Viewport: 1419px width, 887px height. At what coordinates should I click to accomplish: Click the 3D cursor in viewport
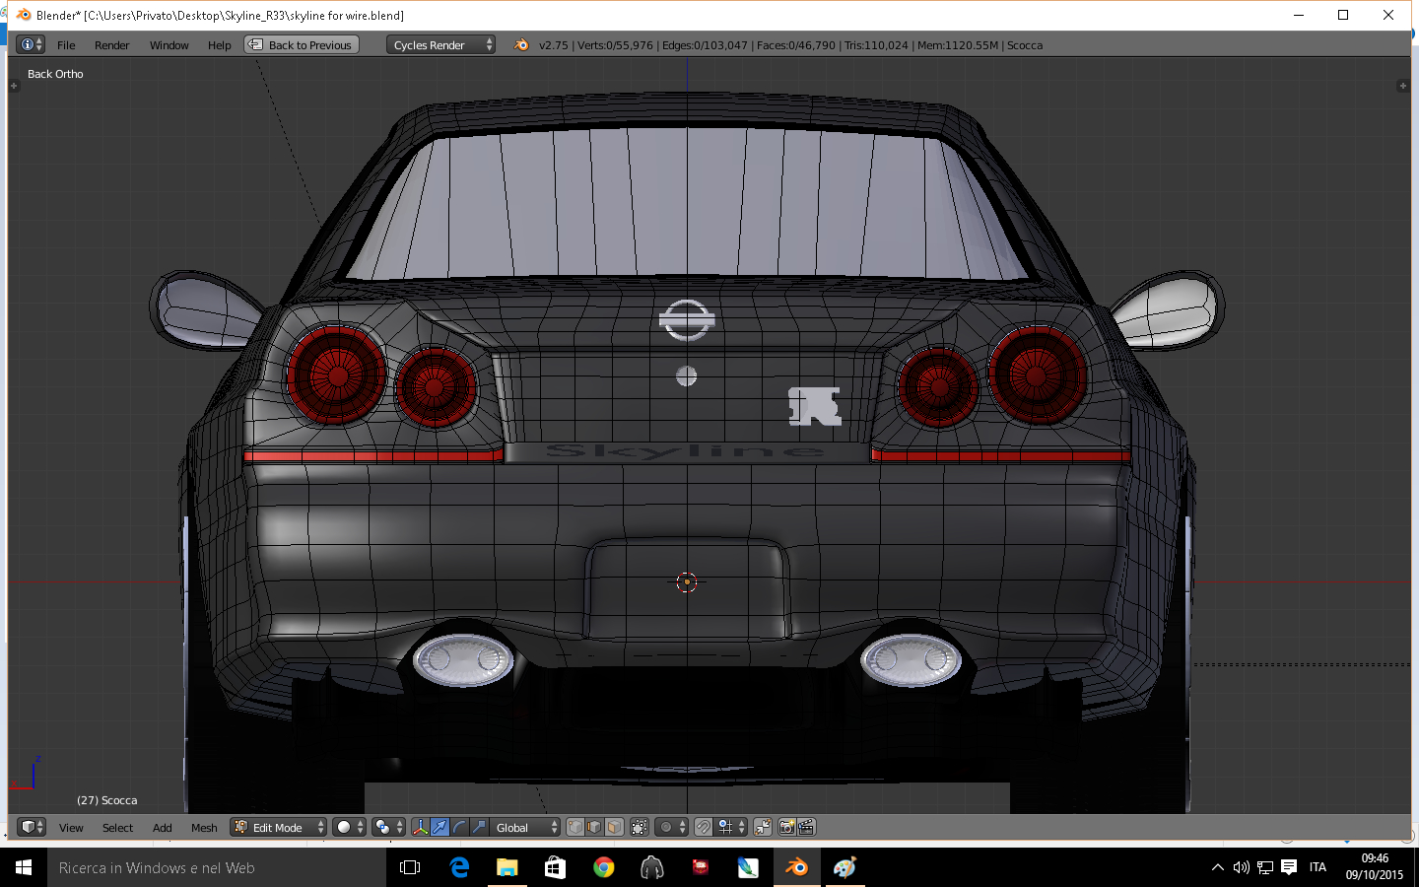[x=687, y=582]
